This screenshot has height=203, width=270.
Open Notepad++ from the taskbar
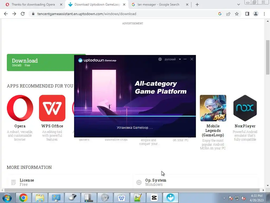(138, 198)
